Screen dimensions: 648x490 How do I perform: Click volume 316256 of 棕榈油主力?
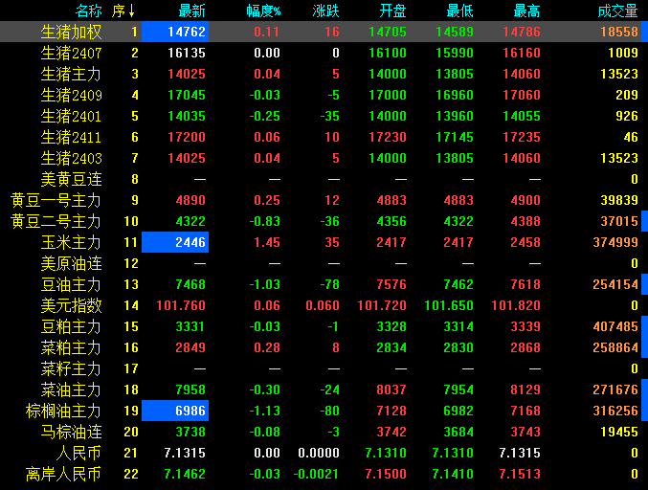tap(615, 412)
